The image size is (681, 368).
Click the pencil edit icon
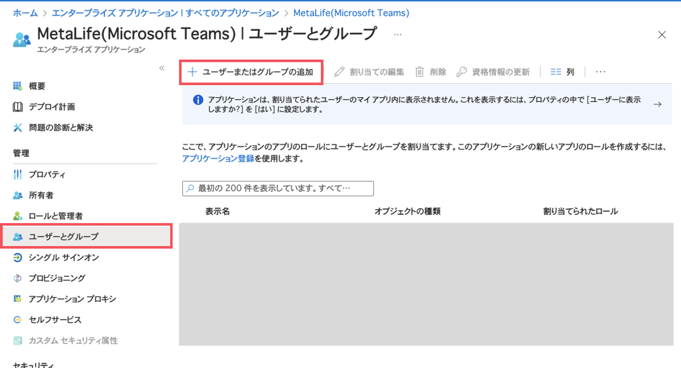click(339, 72)
